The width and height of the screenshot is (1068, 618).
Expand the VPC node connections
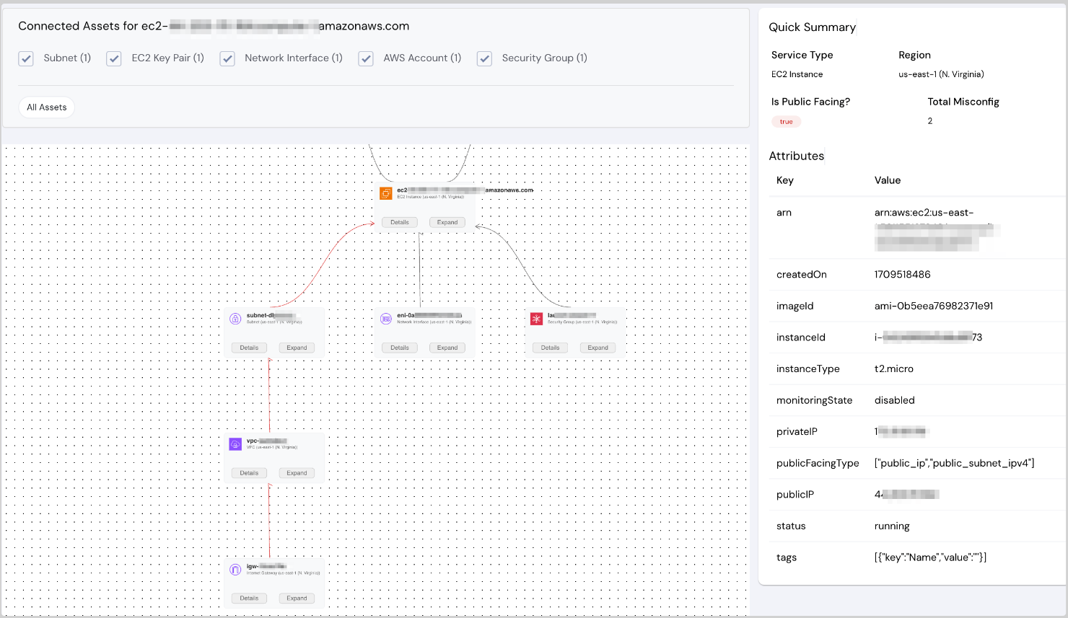tap(297, 473)
